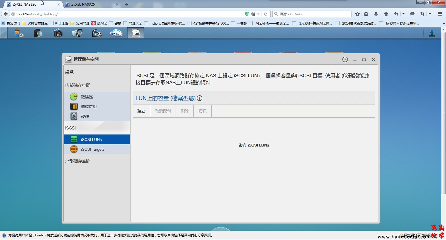Expand the undo history dropdown arrow
Viewport: 446px width, 240px height.
pyautogui.click(x=403, y=14)
